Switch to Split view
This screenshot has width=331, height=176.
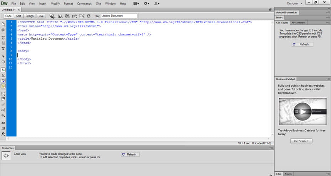click(x=18, y=16)
